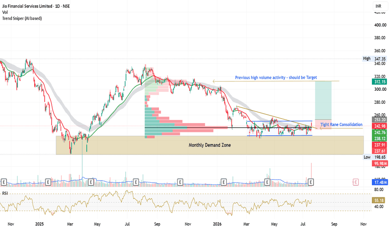The image size is (389, 229).
Task: Select the Vol indicator legend
Action: (x=5, y=12)
